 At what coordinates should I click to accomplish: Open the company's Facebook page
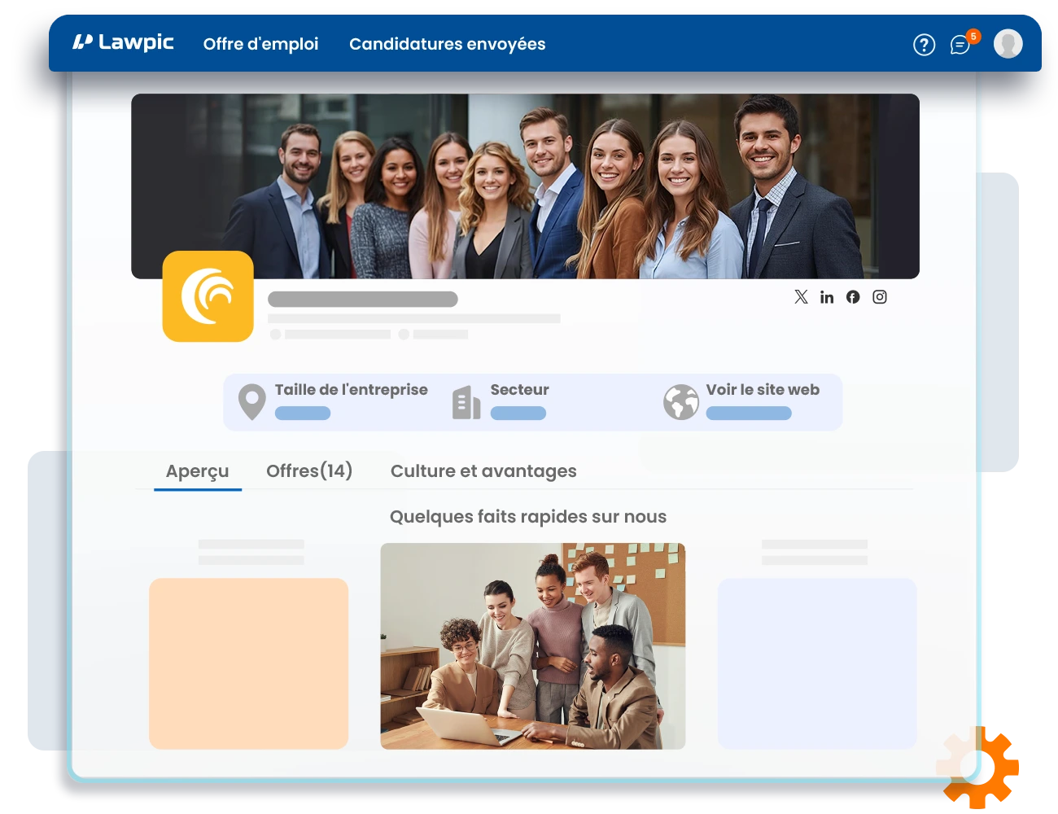(853, 297)
